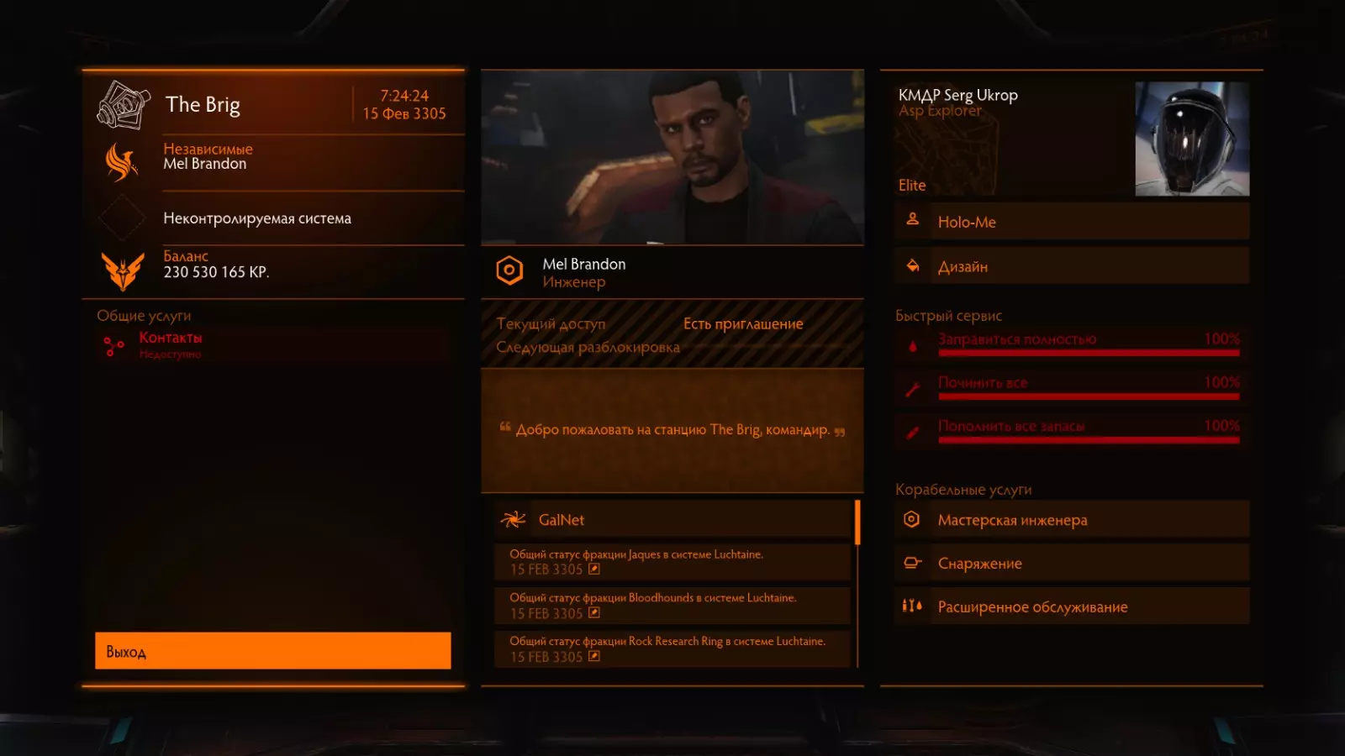The width and height of the screenshot is (1345, 756).
Task: Click The Brig station icon
Action: (x=124, y=105)
